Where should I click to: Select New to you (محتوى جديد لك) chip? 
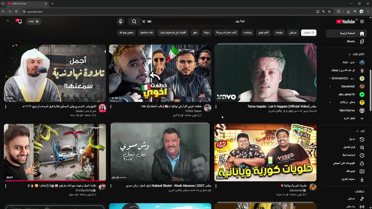click(x=126, y=33)
